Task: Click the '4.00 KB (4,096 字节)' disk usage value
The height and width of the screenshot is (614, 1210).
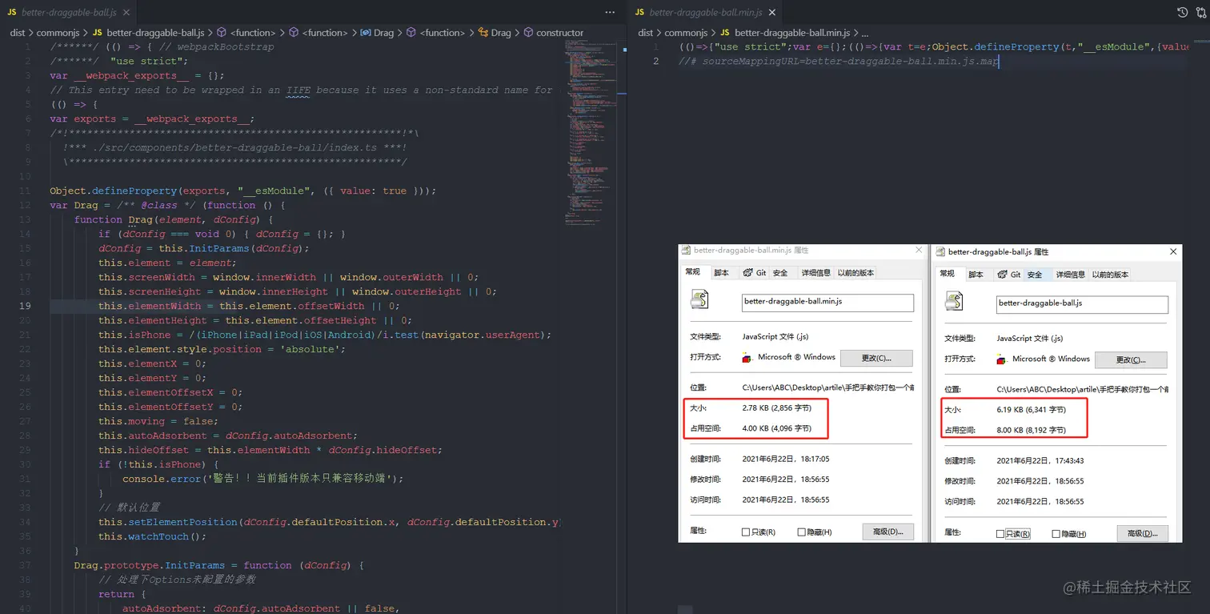Action: click(x=777, y=428)
